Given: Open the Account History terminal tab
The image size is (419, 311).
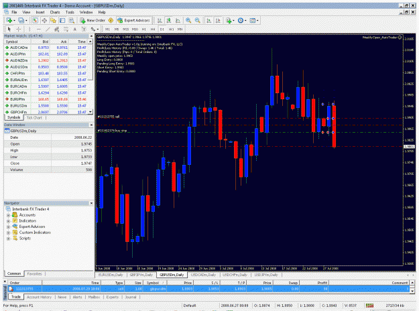Looking at the screenshot, I should (39, 297).
